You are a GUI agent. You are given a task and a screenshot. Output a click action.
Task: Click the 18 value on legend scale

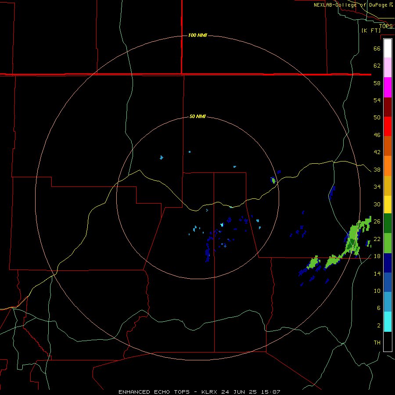pos(377,256)
